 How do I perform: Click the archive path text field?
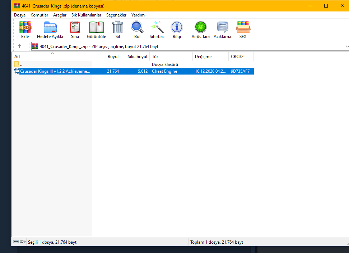[x=190, y=47]
